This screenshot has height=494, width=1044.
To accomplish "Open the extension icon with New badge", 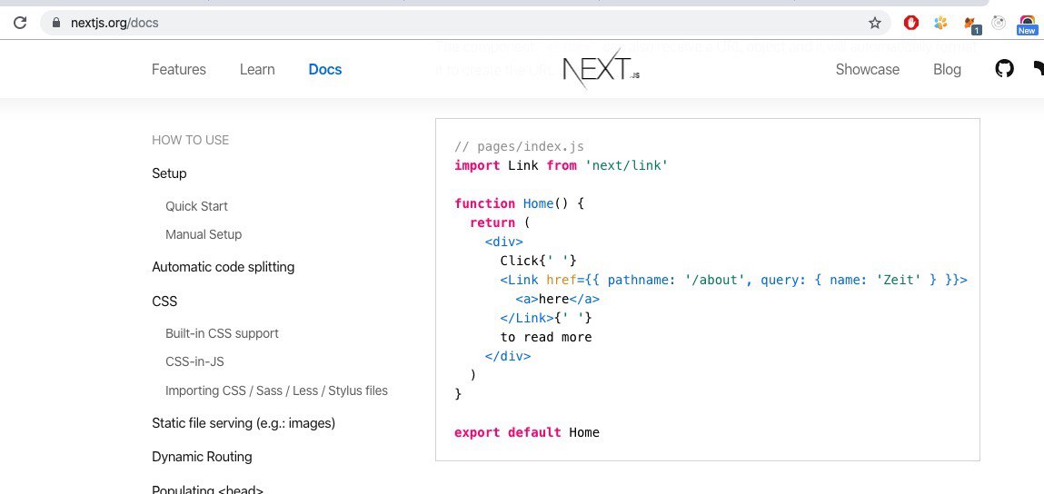I will point(1027,25).
